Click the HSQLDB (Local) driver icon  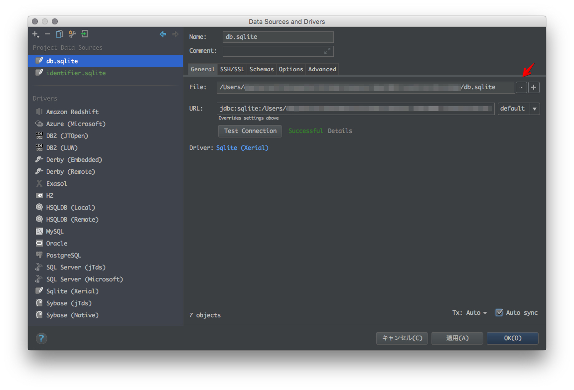click(x=39, y=207)
